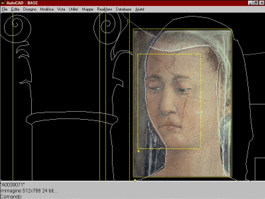Click the fresco face raster image

pos(183,103)
